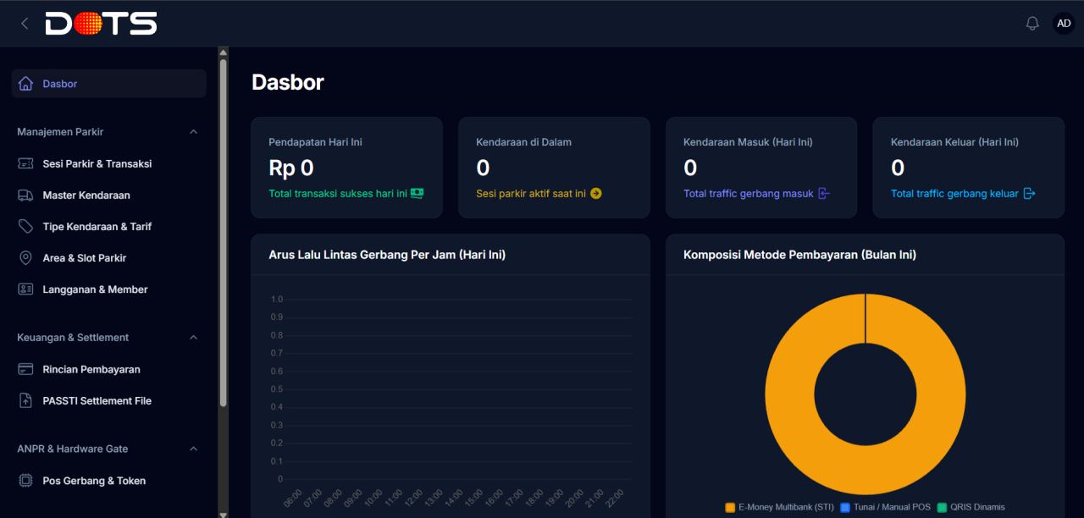Open the Langganan & Member card icon
1084x518 pixels.
(x=25, y=289)
